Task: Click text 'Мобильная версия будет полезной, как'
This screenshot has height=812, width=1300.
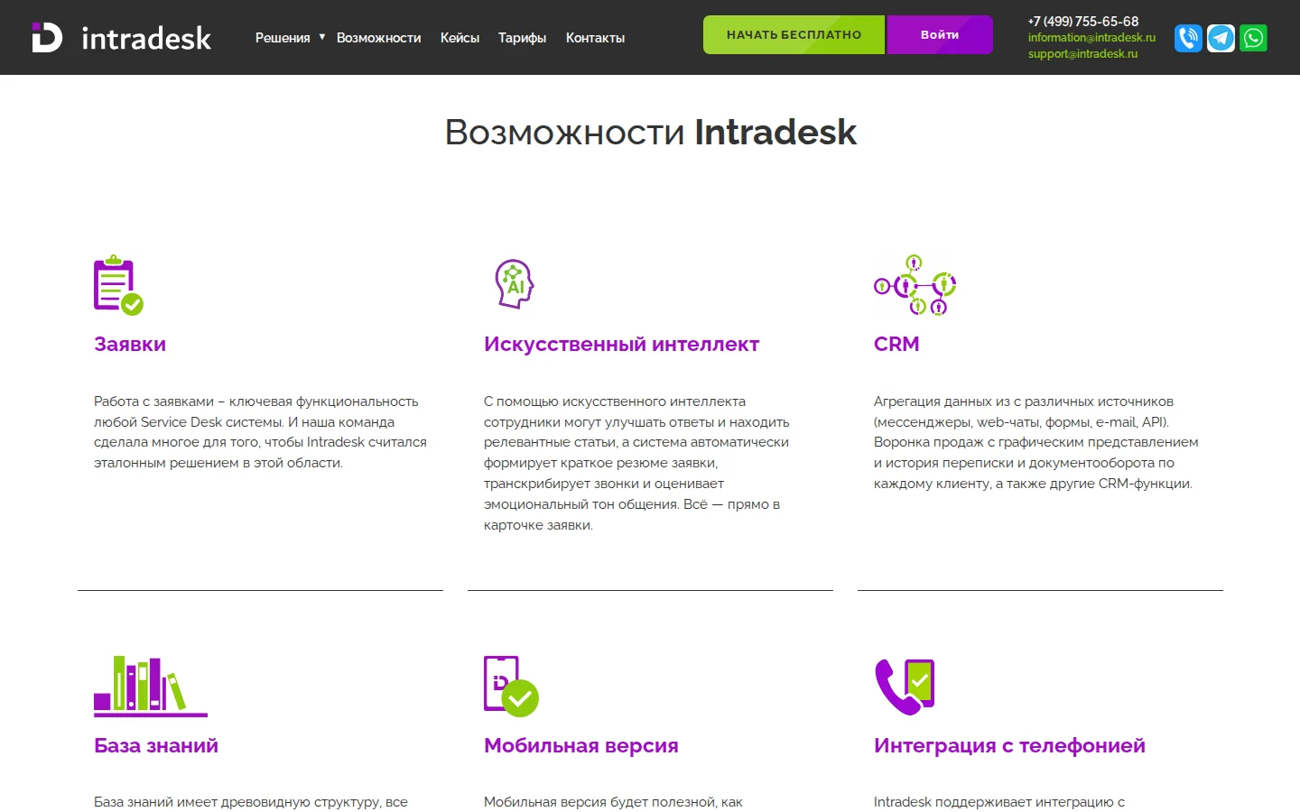Action: click(613, 802)
